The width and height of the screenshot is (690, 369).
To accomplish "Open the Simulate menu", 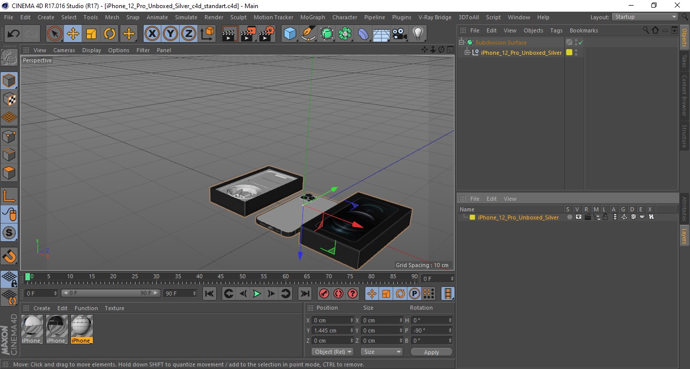I will coord(186,17).
